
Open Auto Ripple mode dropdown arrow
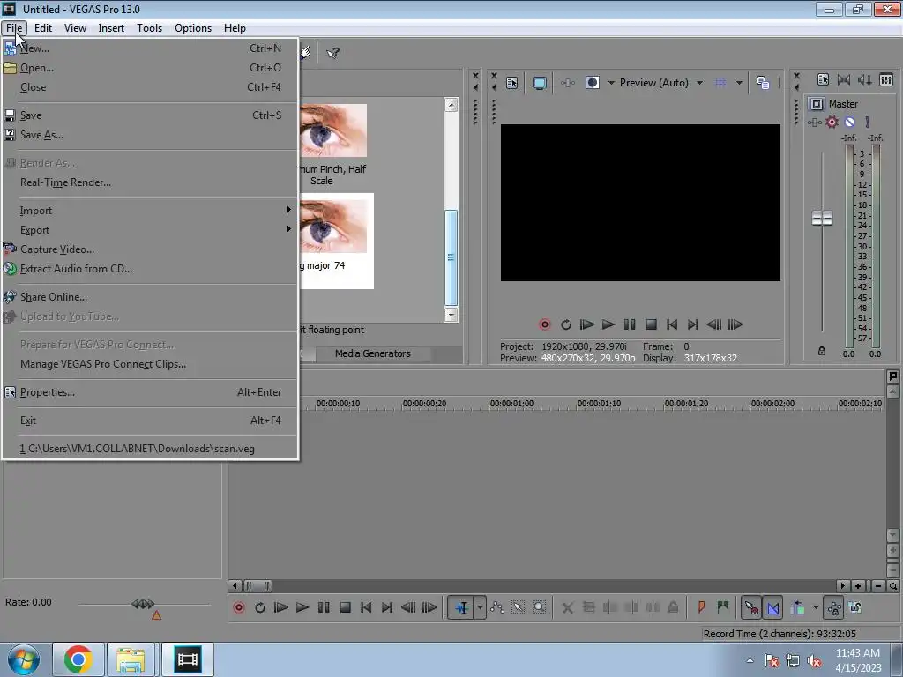coord(815,607)
